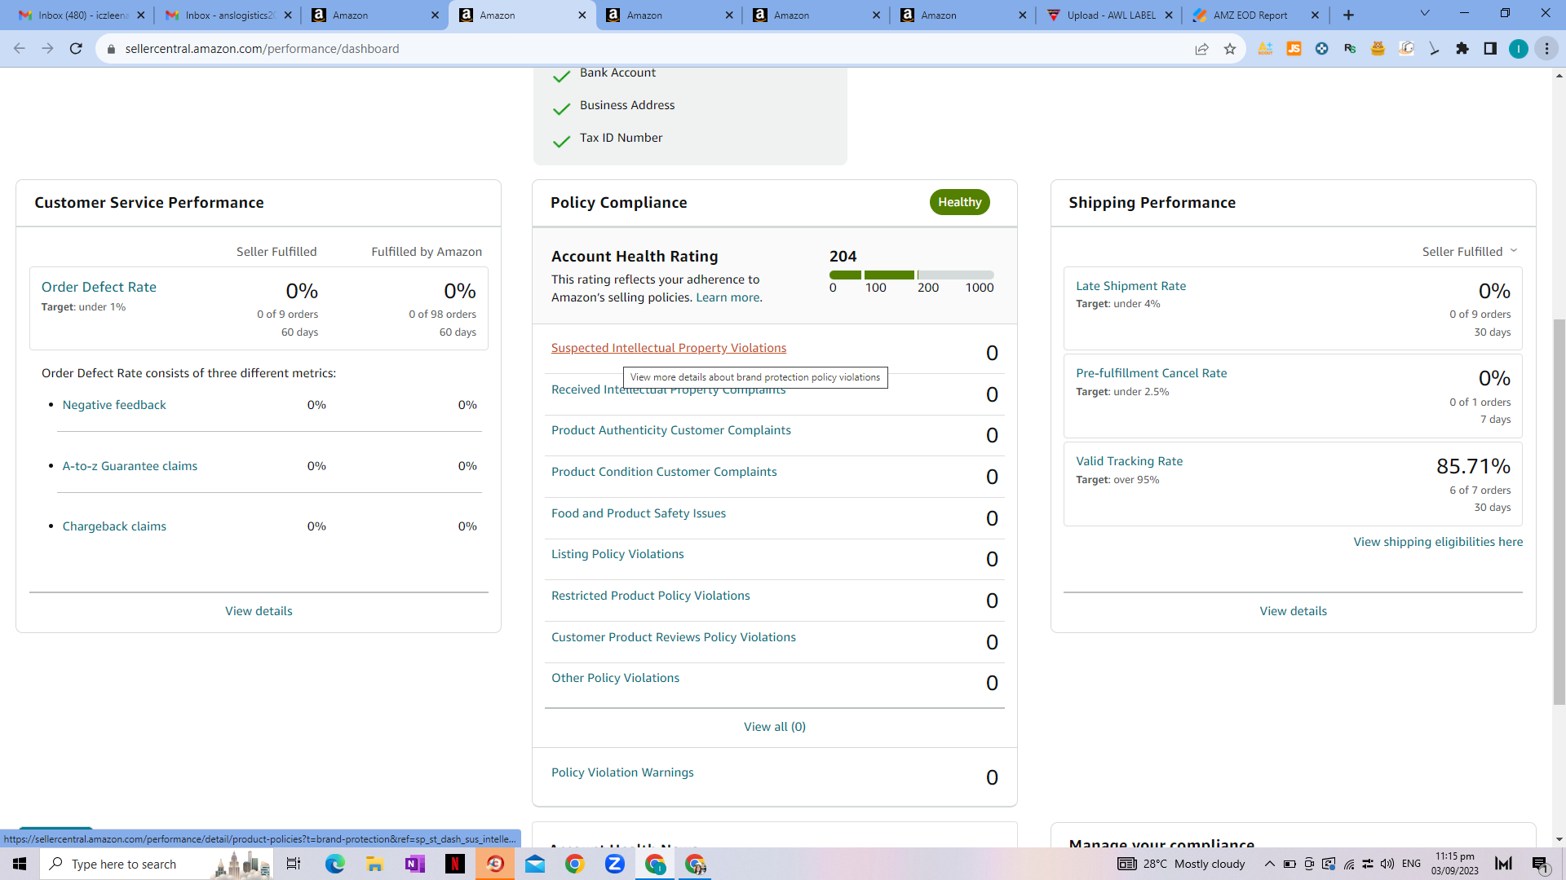Open Customer Product Reviews Policy Violations
Screen dimensions: 1566x880
click(674, 637)
